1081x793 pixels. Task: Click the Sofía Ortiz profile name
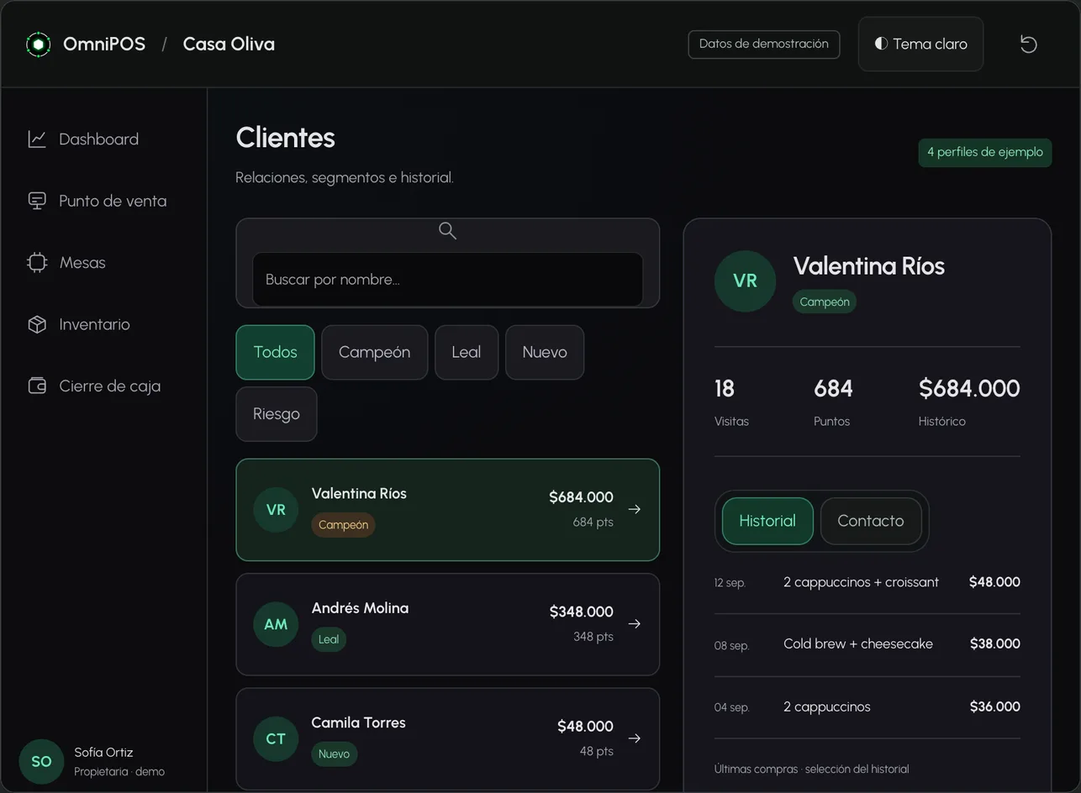103,752
